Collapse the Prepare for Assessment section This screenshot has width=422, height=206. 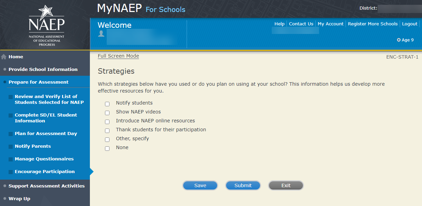(38, 82)
